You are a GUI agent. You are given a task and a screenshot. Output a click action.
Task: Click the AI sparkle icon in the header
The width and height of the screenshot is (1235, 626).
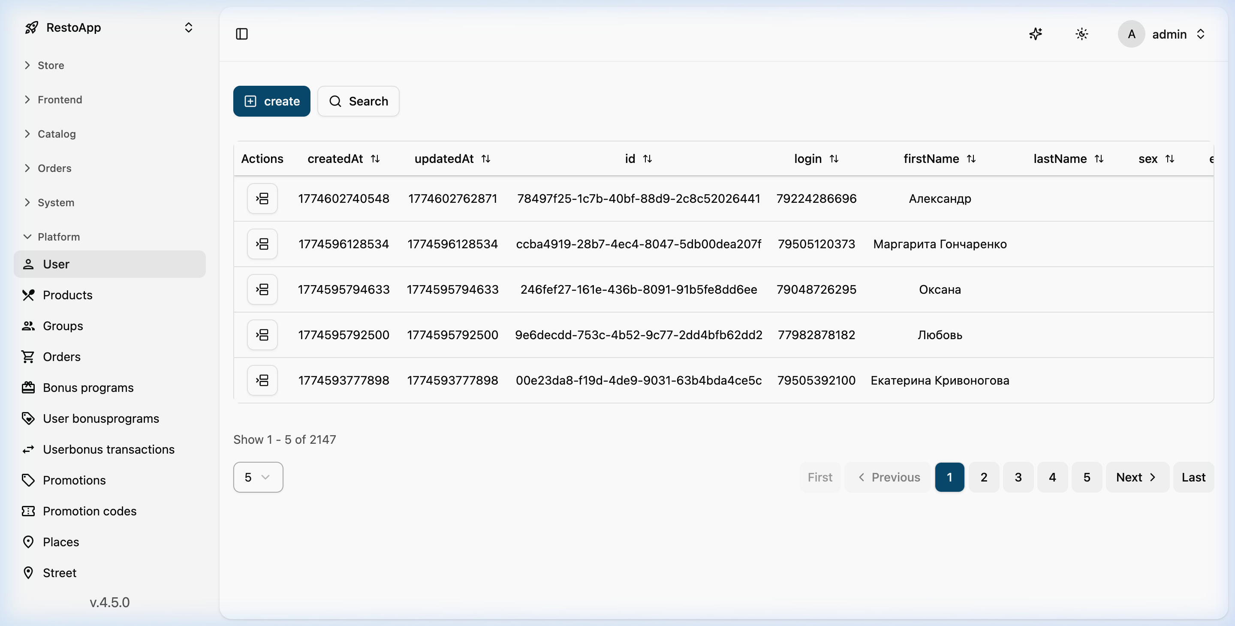coord(1035,34)
